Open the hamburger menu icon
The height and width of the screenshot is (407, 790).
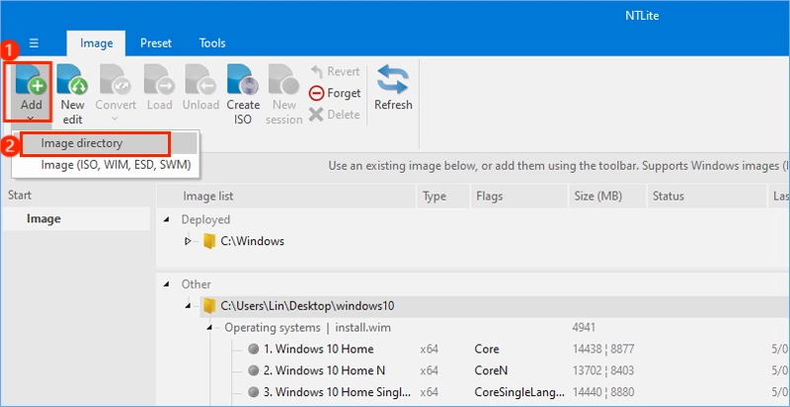point(34,43)
